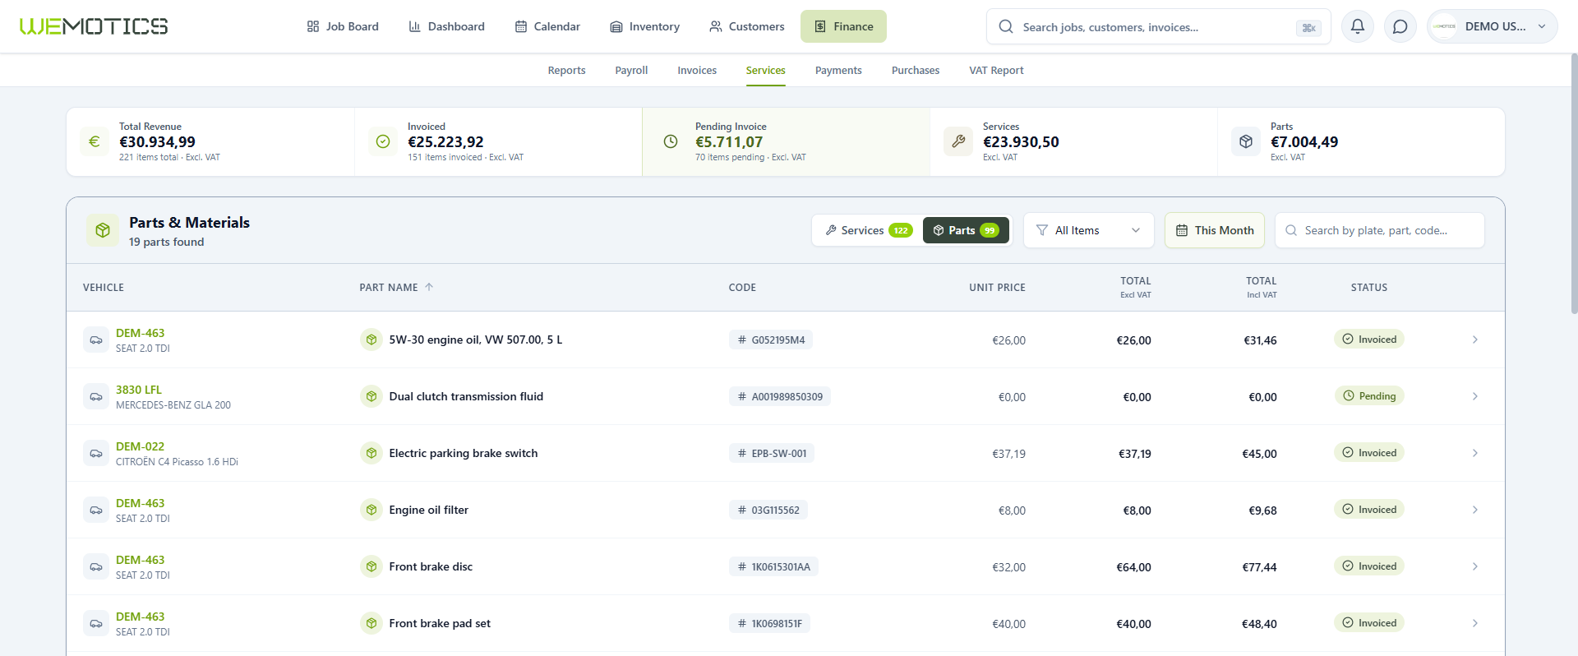The width and height of the screenshot is (1578, 656).
Task: Click the checkmark icon in Invoiced card
Action: pyautogui.click(x=383, y=141)
